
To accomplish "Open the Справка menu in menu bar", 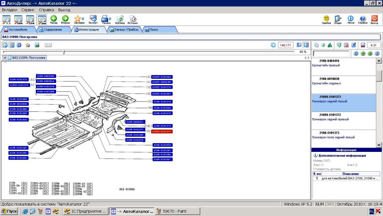I will point(47,10).
